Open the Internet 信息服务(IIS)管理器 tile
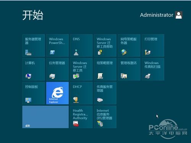Viewport: 191px width, 143px height. 105,117
